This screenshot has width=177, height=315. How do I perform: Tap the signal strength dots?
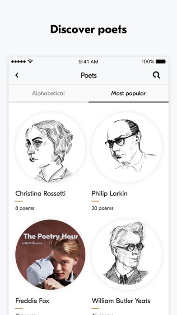pyautogui.click(x=19, y=62)
